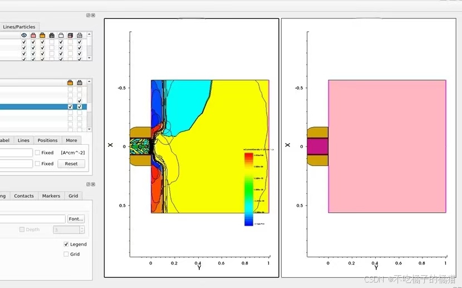The width and height of the screenshot is (462, 288).
Task: Open the More tab
Action: [x=71, y=140]
